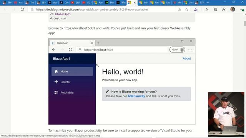Switch to the Acc tab
246x138 pixels.
click(x=19, y=3)
